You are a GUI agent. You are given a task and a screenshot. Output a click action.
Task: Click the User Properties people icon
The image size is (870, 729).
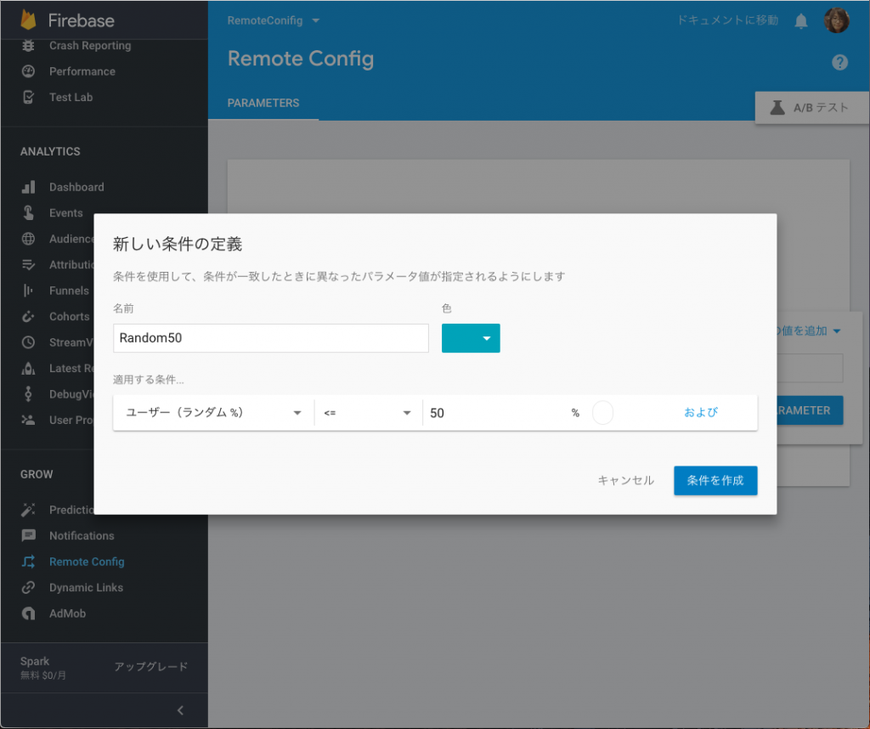click(x=28, y=420)
